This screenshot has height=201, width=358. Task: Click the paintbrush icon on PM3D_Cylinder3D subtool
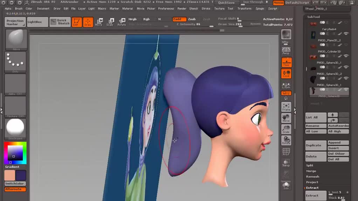(x=340, y=56)
